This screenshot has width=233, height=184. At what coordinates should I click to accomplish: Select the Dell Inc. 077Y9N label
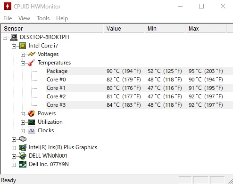pos(49,164)
